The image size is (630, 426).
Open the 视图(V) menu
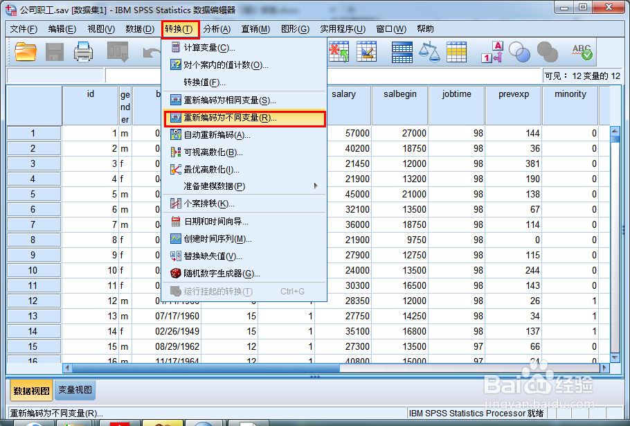click(x=101, y=29)
